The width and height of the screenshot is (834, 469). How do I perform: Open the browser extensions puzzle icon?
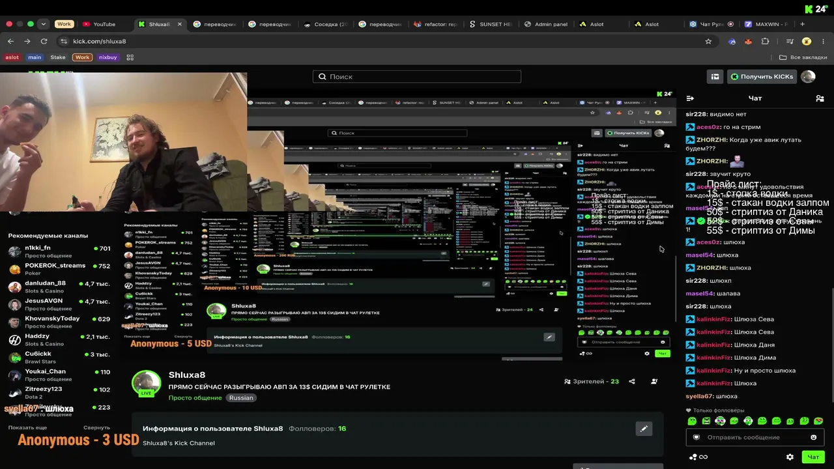tap(765, 41)
